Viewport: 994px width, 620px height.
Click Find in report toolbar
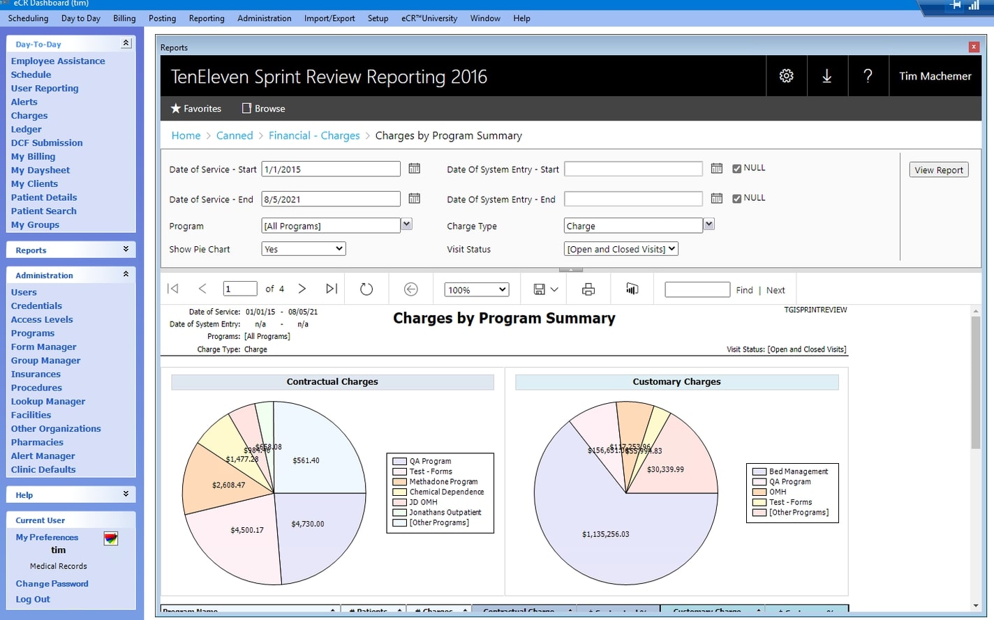tap(744, 290)
